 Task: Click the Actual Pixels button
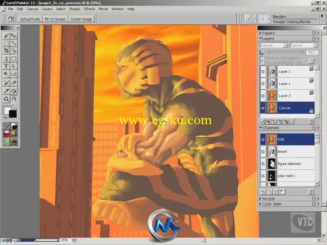[30, 19]
